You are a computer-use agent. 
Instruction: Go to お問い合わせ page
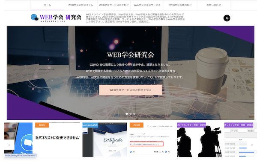click(214, 5)
